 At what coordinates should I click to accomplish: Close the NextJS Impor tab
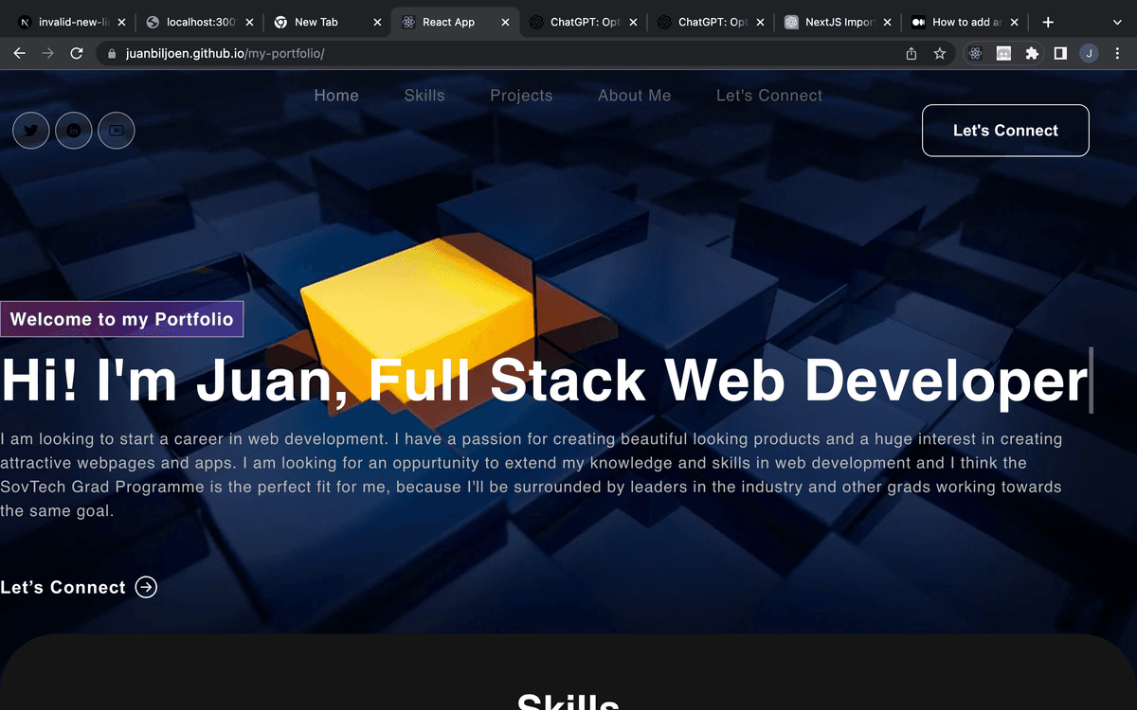tap(889, 22)
